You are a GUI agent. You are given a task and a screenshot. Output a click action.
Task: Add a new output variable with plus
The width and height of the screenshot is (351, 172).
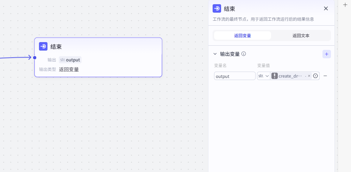[x=326, y=54]
